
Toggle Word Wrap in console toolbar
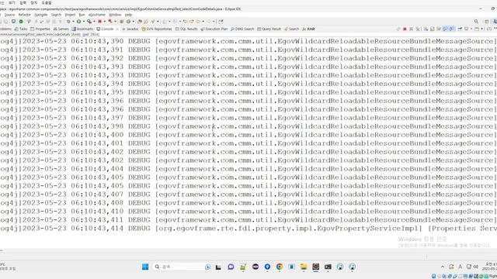click(x=439, y=29)
